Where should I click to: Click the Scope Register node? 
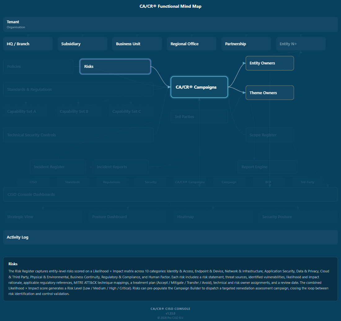point(270,135)
